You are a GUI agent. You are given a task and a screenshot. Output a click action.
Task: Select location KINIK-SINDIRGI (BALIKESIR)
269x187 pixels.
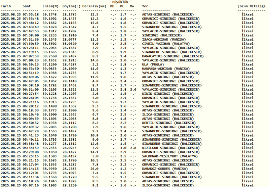click(x=168, y=94)
